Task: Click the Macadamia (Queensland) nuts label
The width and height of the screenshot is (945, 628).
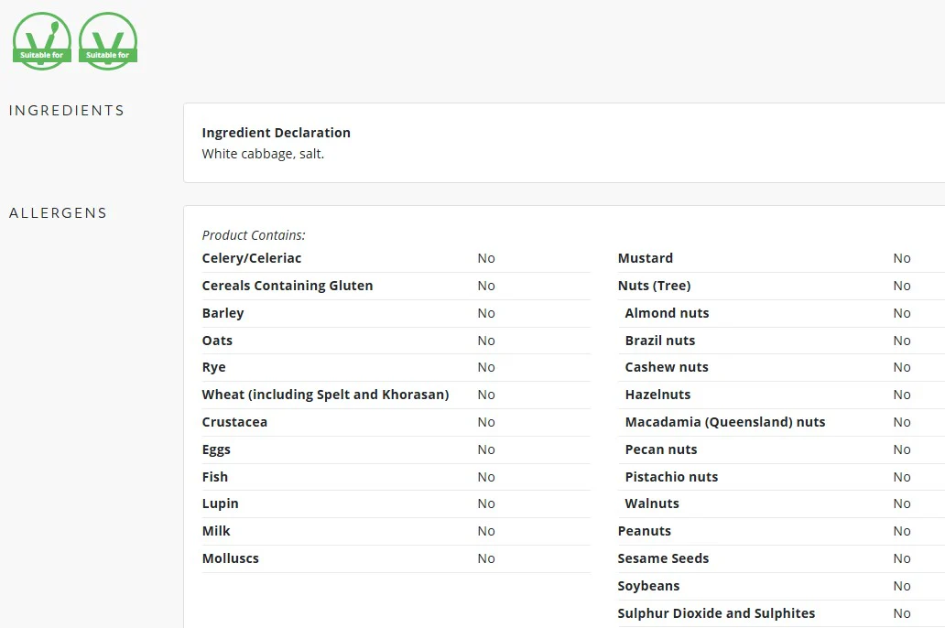Action: 725,422
